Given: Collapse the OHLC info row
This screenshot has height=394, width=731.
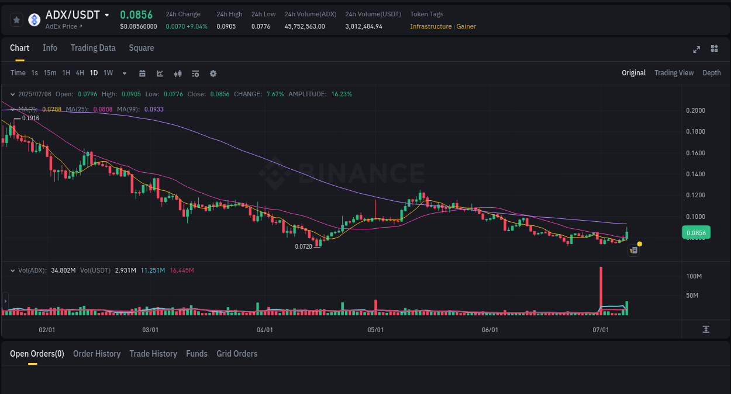Looking at the screenshot, I should 12,94.
